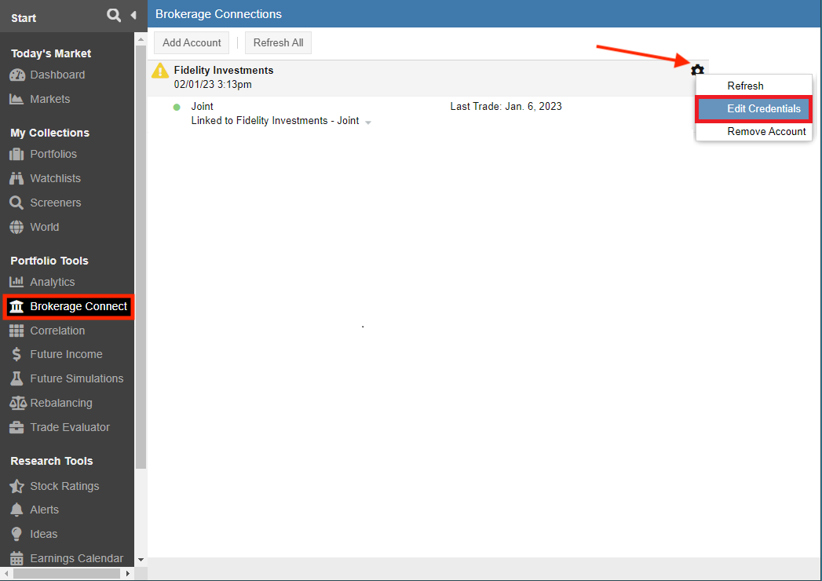Open Analytics under Portfolio Tools
822x581 pixels.
pos(53,282)
